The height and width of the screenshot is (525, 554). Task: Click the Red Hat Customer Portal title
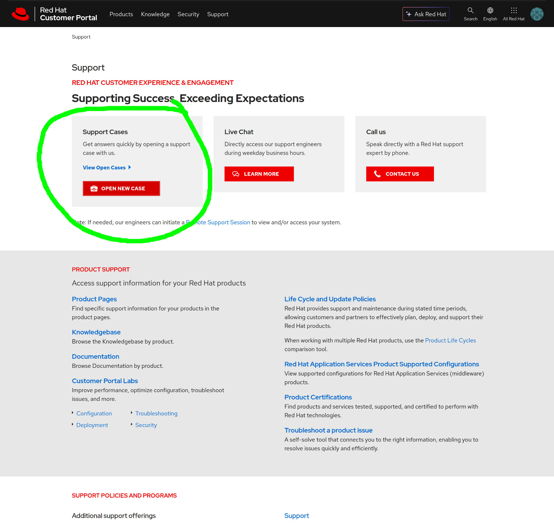(68, 14)
